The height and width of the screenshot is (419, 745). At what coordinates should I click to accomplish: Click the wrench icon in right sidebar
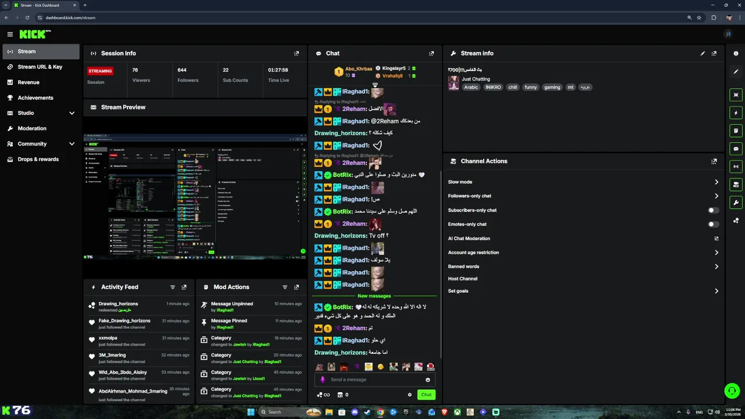(x=736, y=203)
